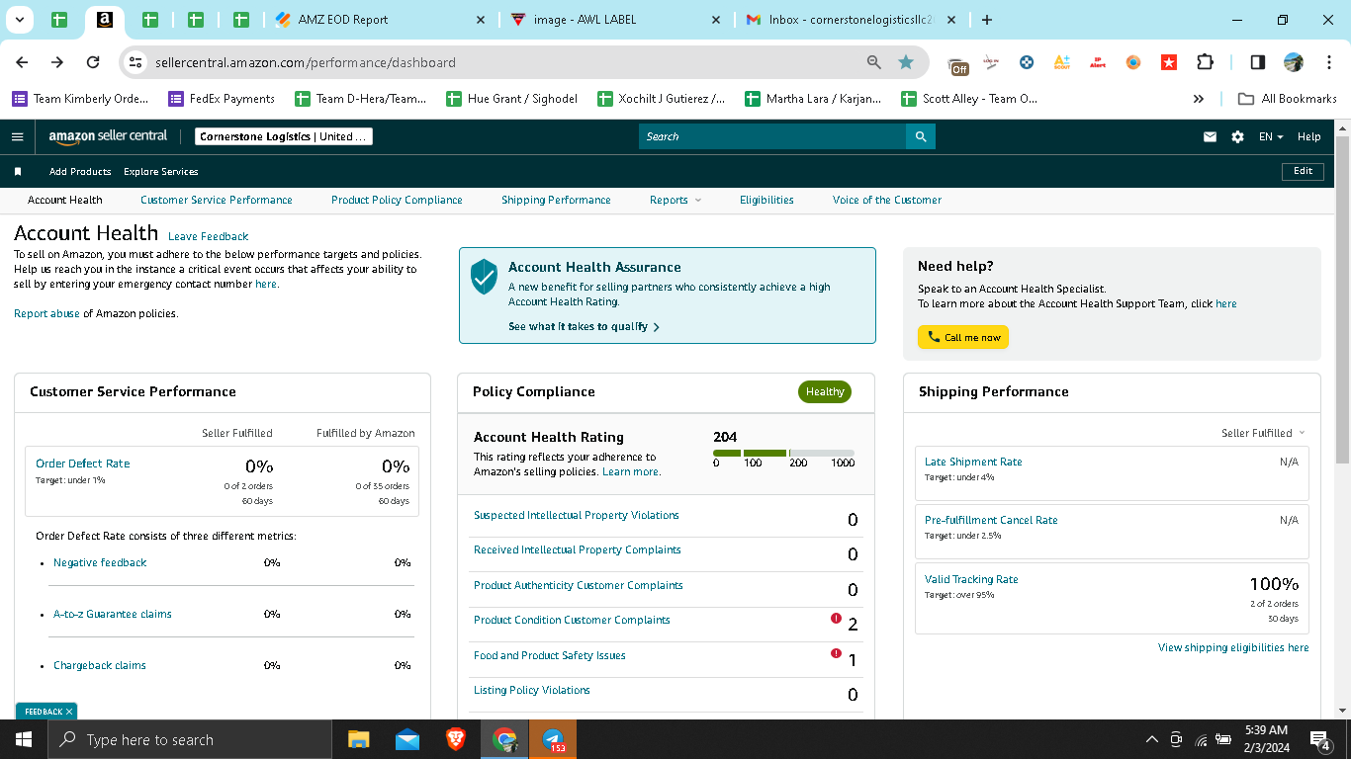Open the Customer Service Performance tab
The image size is (1351, 759).
(217, 200)
